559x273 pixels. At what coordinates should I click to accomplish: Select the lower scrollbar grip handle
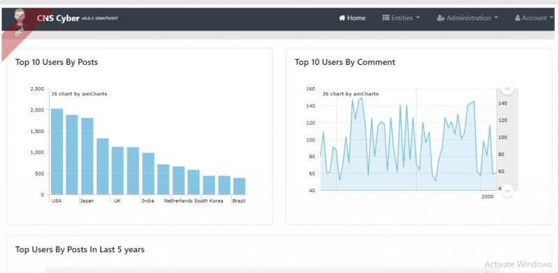507,191
